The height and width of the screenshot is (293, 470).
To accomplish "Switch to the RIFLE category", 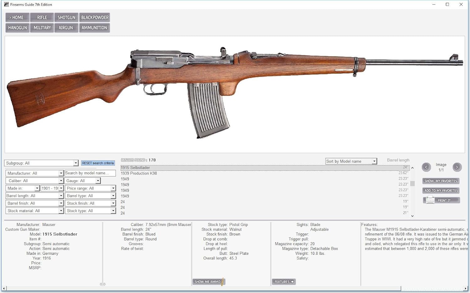I will (x=42, y=18).
